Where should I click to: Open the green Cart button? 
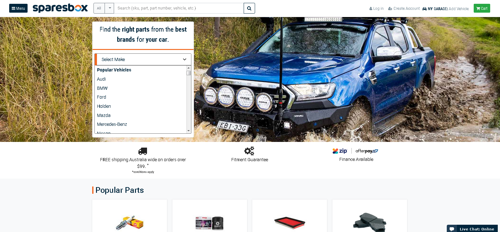pos(482,8)
